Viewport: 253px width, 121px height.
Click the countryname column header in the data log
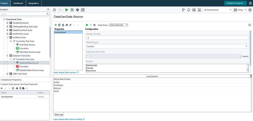152,76
